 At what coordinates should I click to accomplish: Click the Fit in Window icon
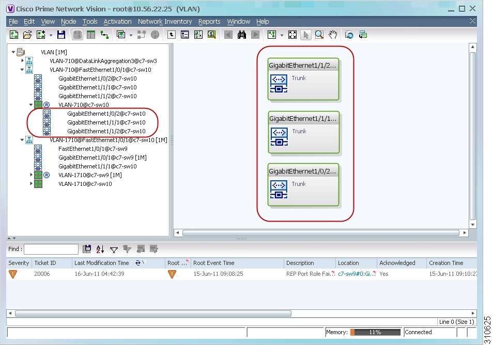tap(292, 35)
